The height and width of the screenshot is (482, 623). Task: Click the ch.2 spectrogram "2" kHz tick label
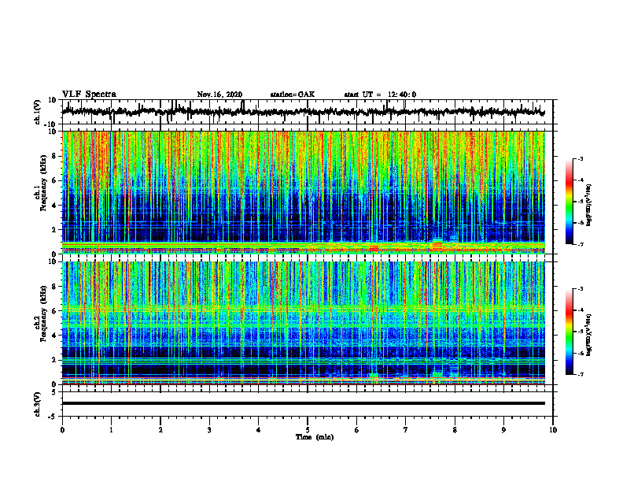click(x=54, y=360)
